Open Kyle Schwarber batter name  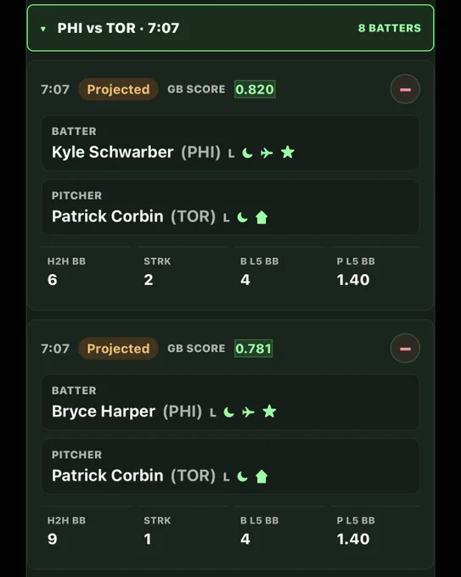coord(113,152)
